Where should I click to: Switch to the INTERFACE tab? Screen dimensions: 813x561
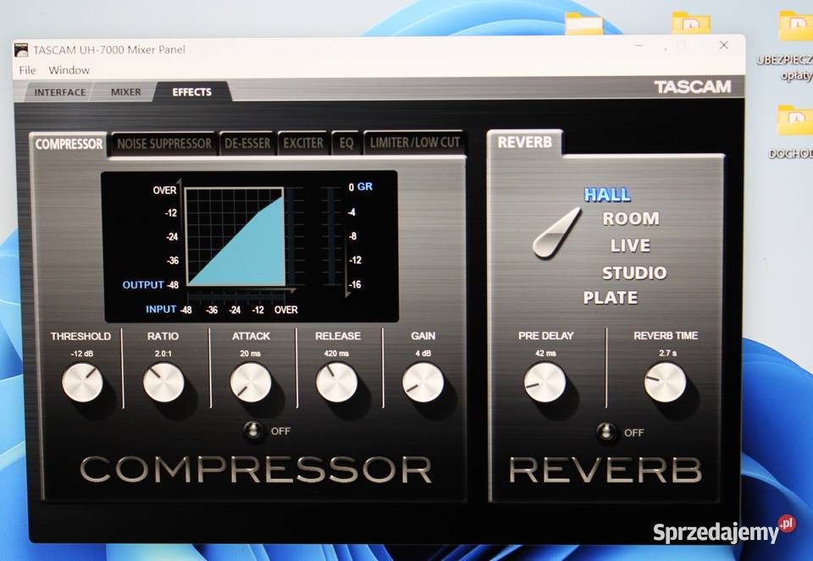[60, 92]
